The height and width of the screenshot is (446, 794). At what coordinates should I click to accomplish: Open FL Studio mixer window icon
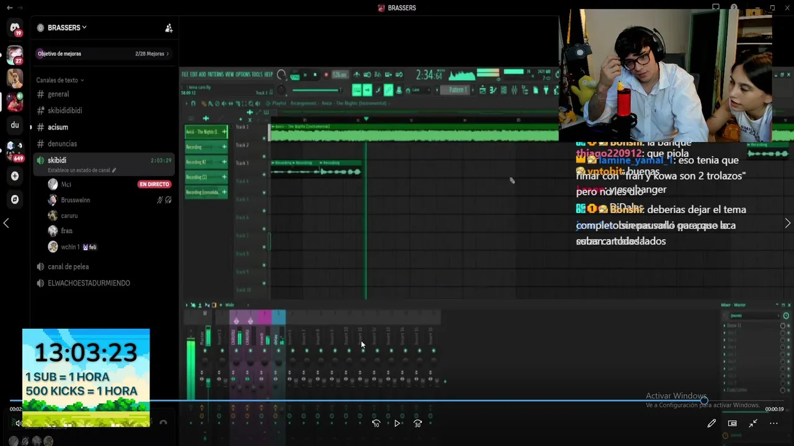coord(514,90)
